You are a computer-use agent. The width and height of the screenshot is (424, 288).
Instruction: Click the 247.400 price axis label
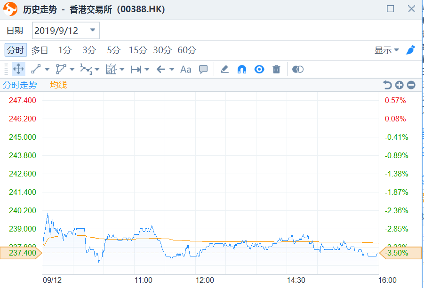click(23, 100)
